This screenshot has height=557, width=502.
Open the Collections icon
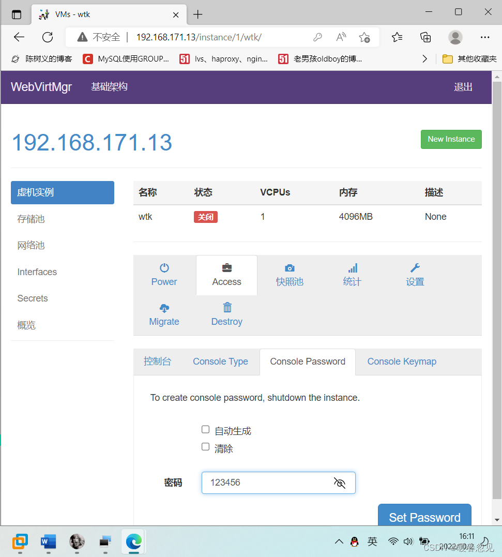(x=425, y=37)
